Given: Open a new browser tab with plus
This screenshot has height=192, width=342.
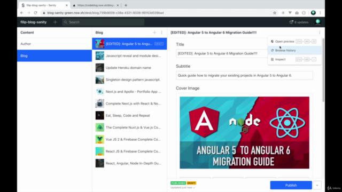Looking at the screenshot, I should point(126,5).
